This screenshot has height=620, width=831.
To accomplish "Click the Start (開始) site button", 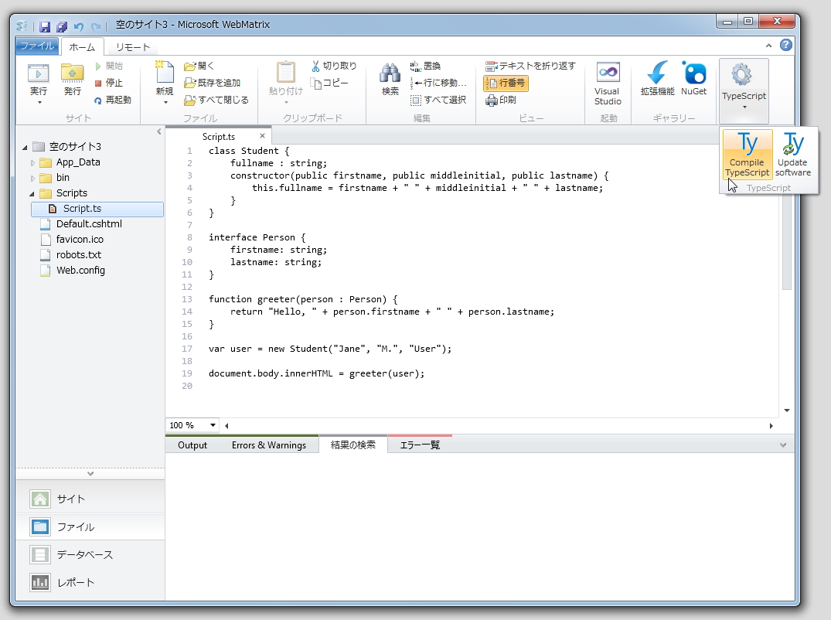I will pyautogui.click(x=109, y=66).
